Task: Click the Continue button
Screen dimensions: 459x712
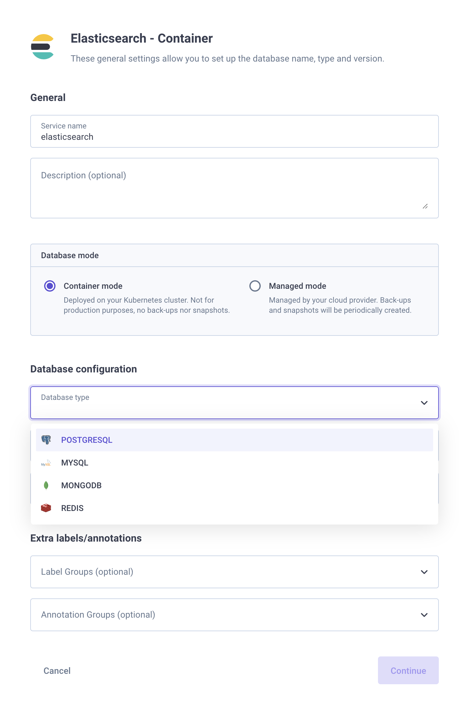Action: tap(408, 670)
